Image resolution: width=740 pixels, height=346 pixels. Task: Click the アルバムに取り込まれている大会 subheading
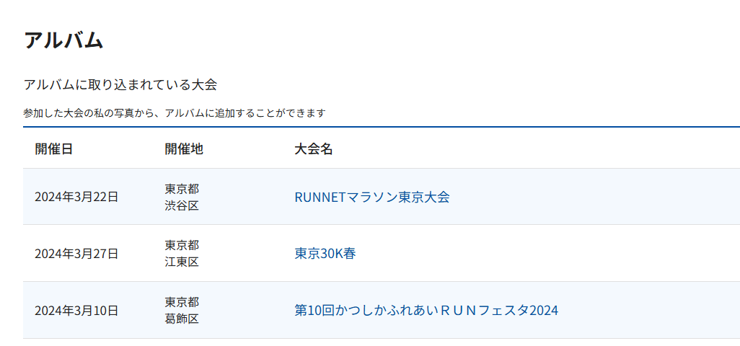[x=120, y=85]
